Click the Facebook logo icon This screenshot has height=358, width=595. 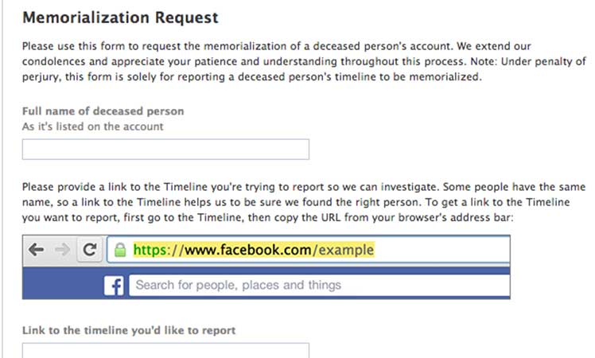tap(115, 285)
